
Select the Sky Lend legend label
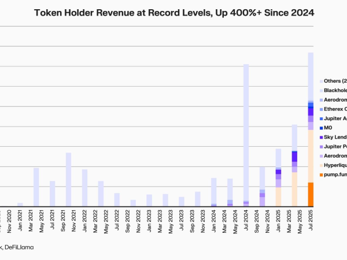[x=335, y=137]
